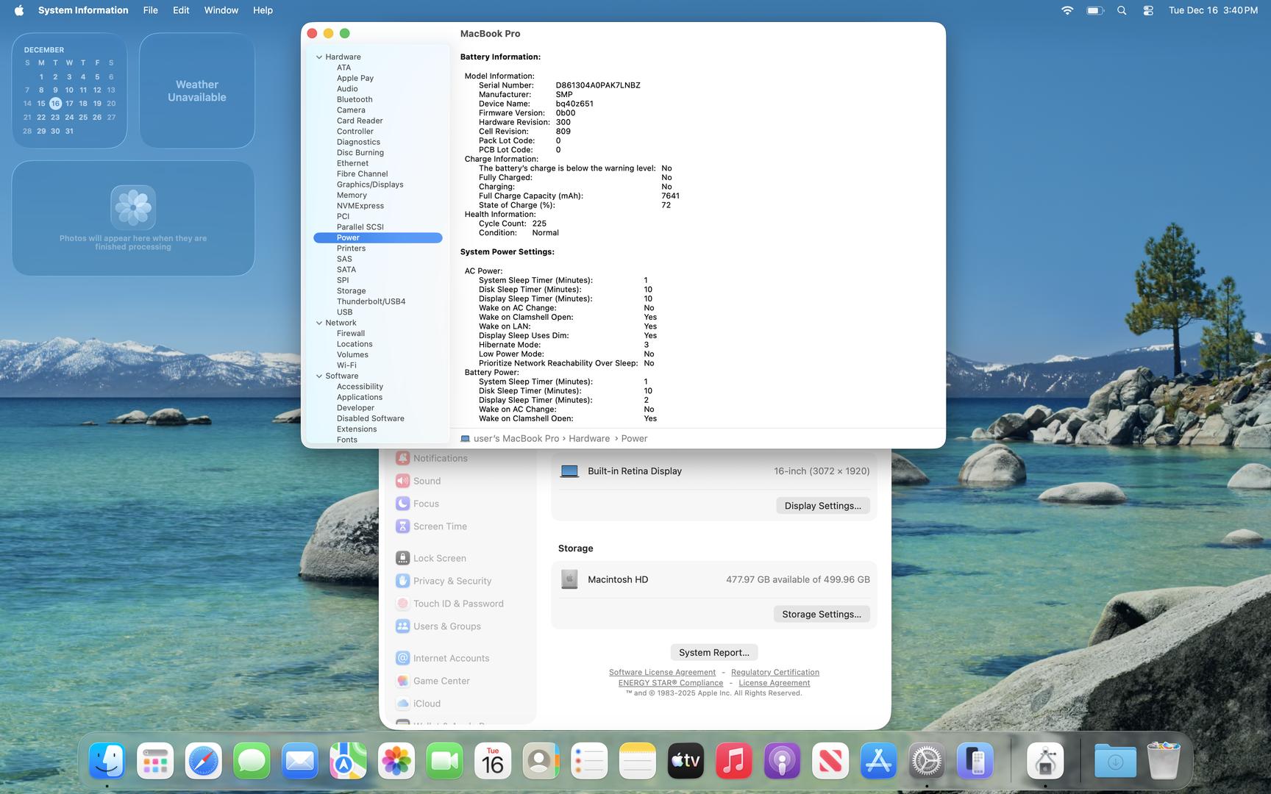Screen dimensions: 1271x794
Task: Click the Storage Settings button
Action: click(x=821, y=615)
